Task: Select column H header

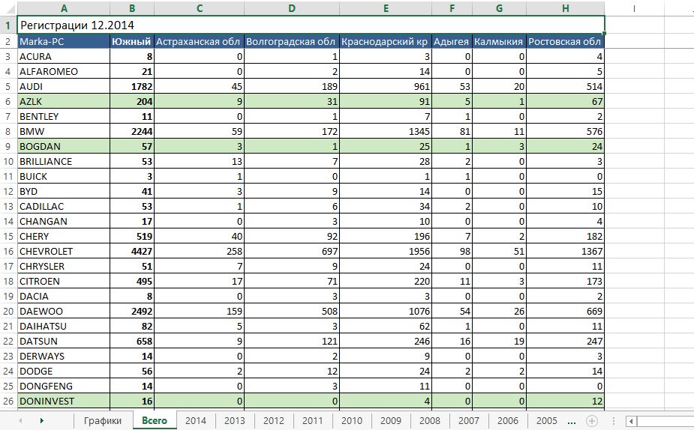Action: click(x=565, y=8)
